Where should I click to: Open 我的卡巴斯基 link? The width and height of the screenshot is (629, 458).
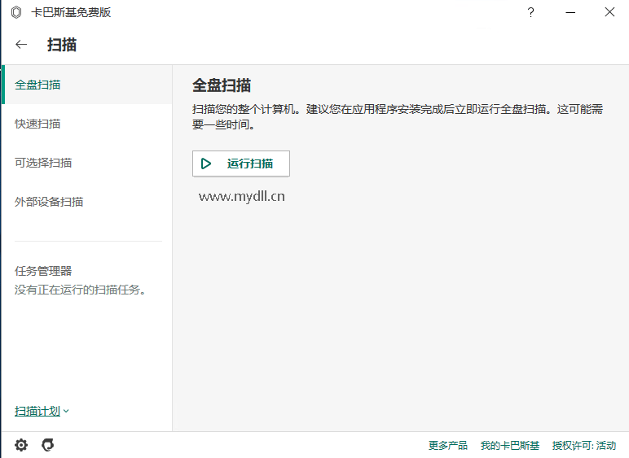510,445
